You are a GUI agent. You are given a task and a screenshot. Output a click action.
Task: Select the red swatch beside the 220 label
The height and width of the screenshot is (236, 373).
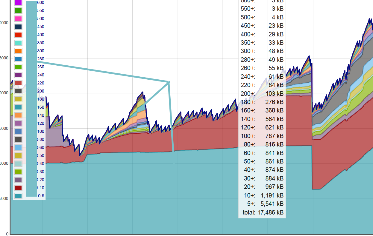[x=18, y=83]
